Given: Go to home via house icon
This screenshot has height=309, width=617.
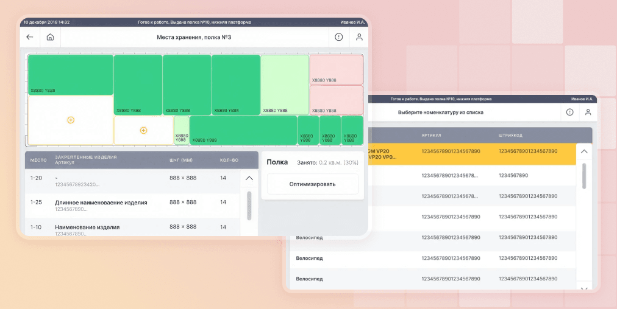Looking at the screenshot, I should click(50, 37).
